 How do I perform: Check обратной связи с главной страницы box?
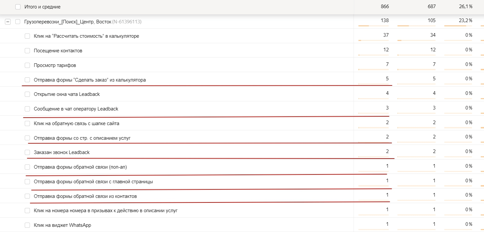[27, 182]
